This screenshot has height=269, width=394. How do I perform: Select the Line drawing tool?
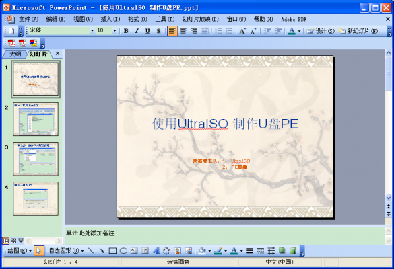[x=91, y=250]
